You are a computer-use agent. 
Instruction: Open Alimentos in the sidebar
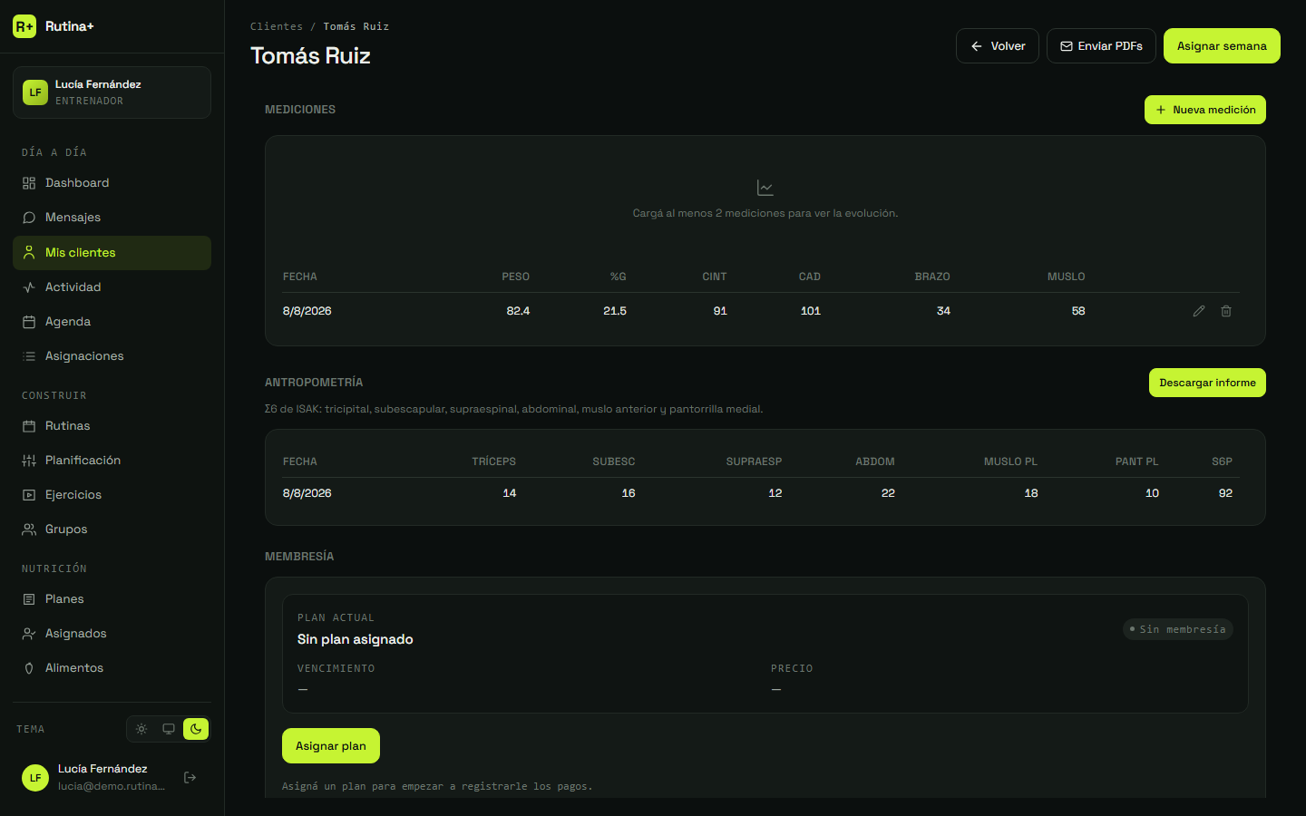click(x=112, y=668)
